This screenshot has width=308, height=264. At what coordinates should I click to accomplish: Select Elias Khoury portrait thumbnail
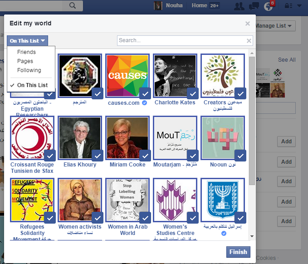pos(79,138)
